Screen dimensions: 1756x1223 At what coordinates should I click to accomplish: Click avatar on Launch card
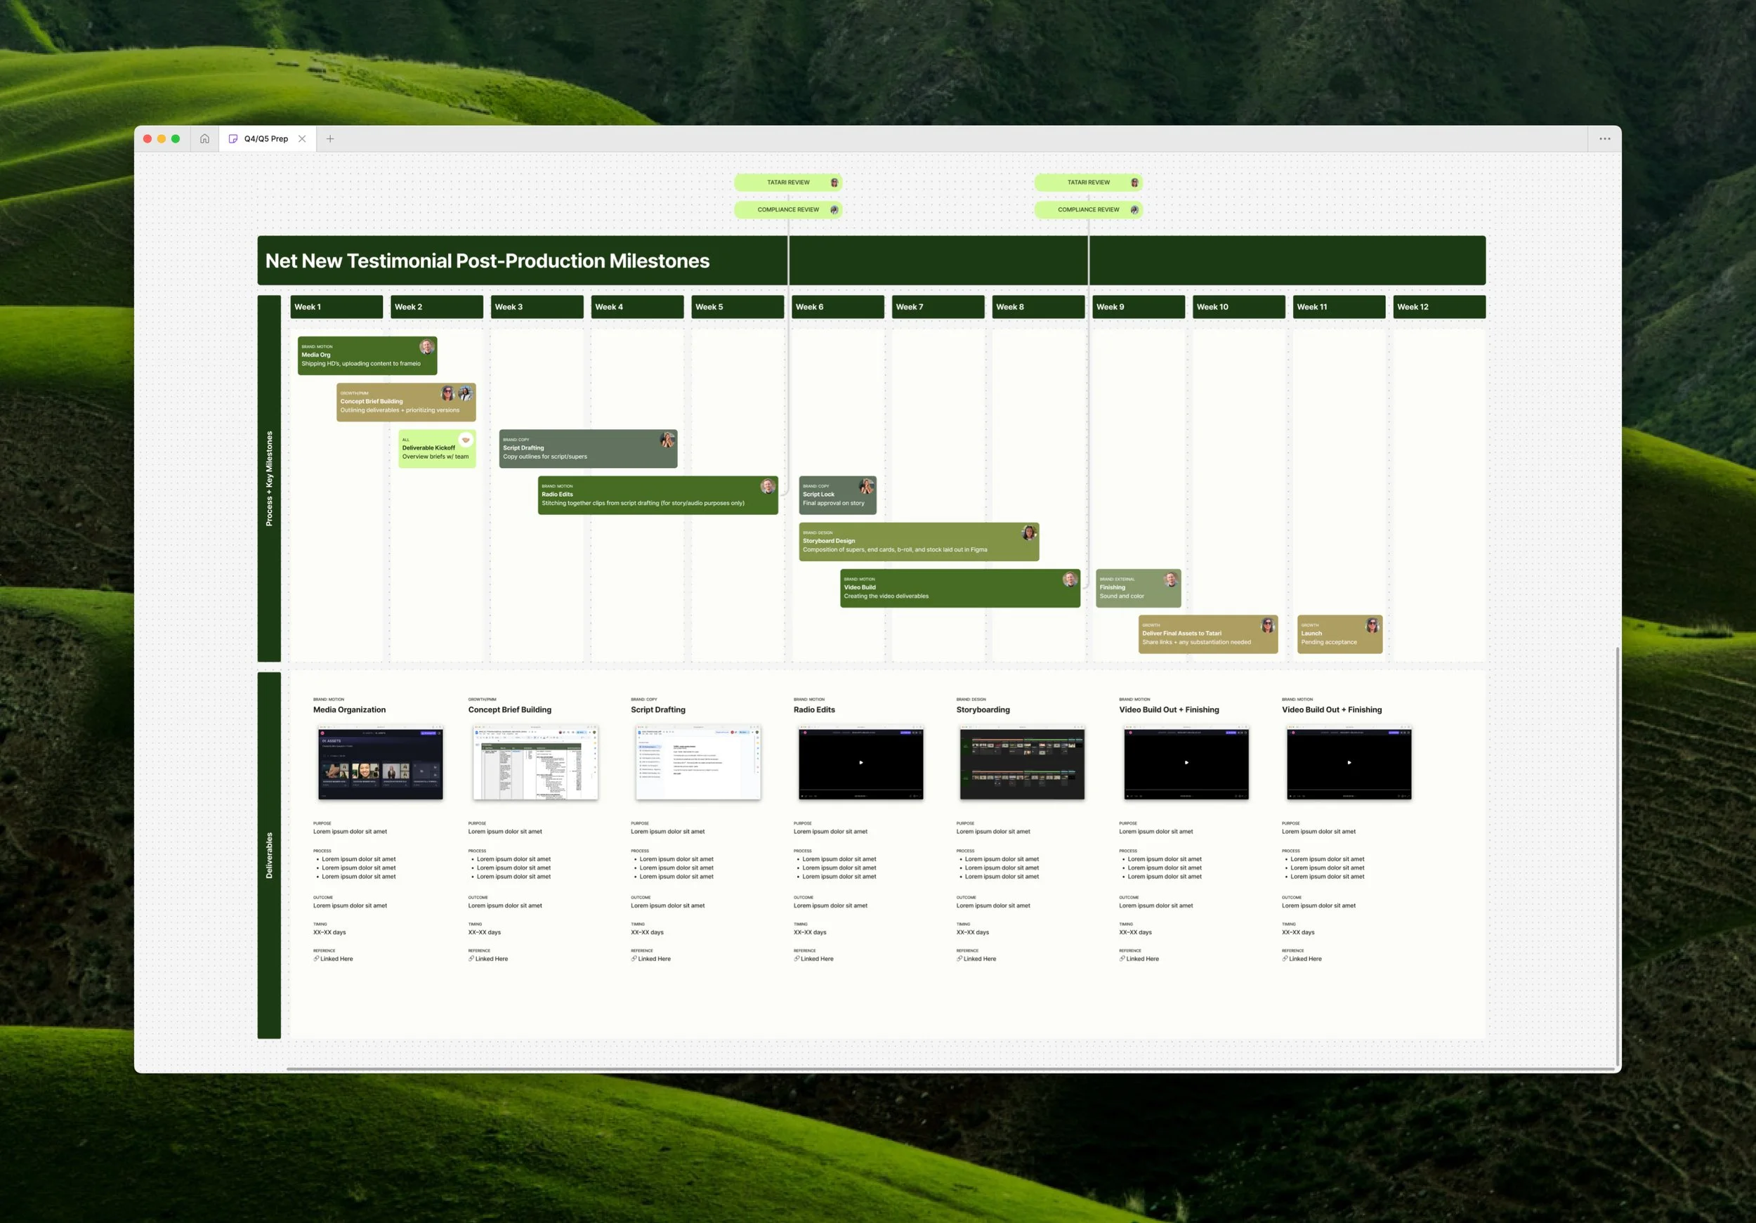pos(1372,626)
